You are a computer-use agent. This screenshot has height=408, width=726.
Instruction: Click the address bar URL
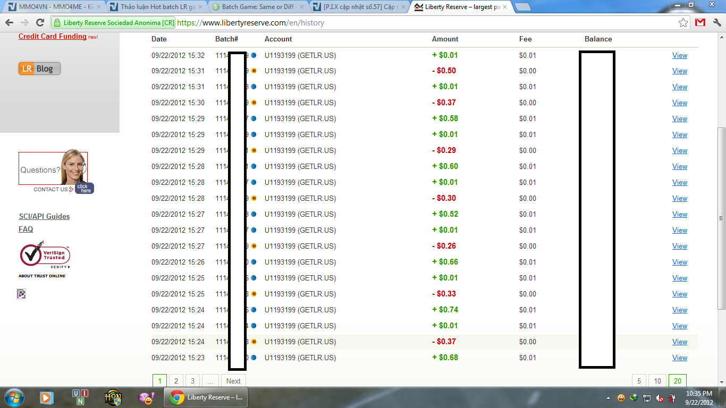[x=250, y=23]
